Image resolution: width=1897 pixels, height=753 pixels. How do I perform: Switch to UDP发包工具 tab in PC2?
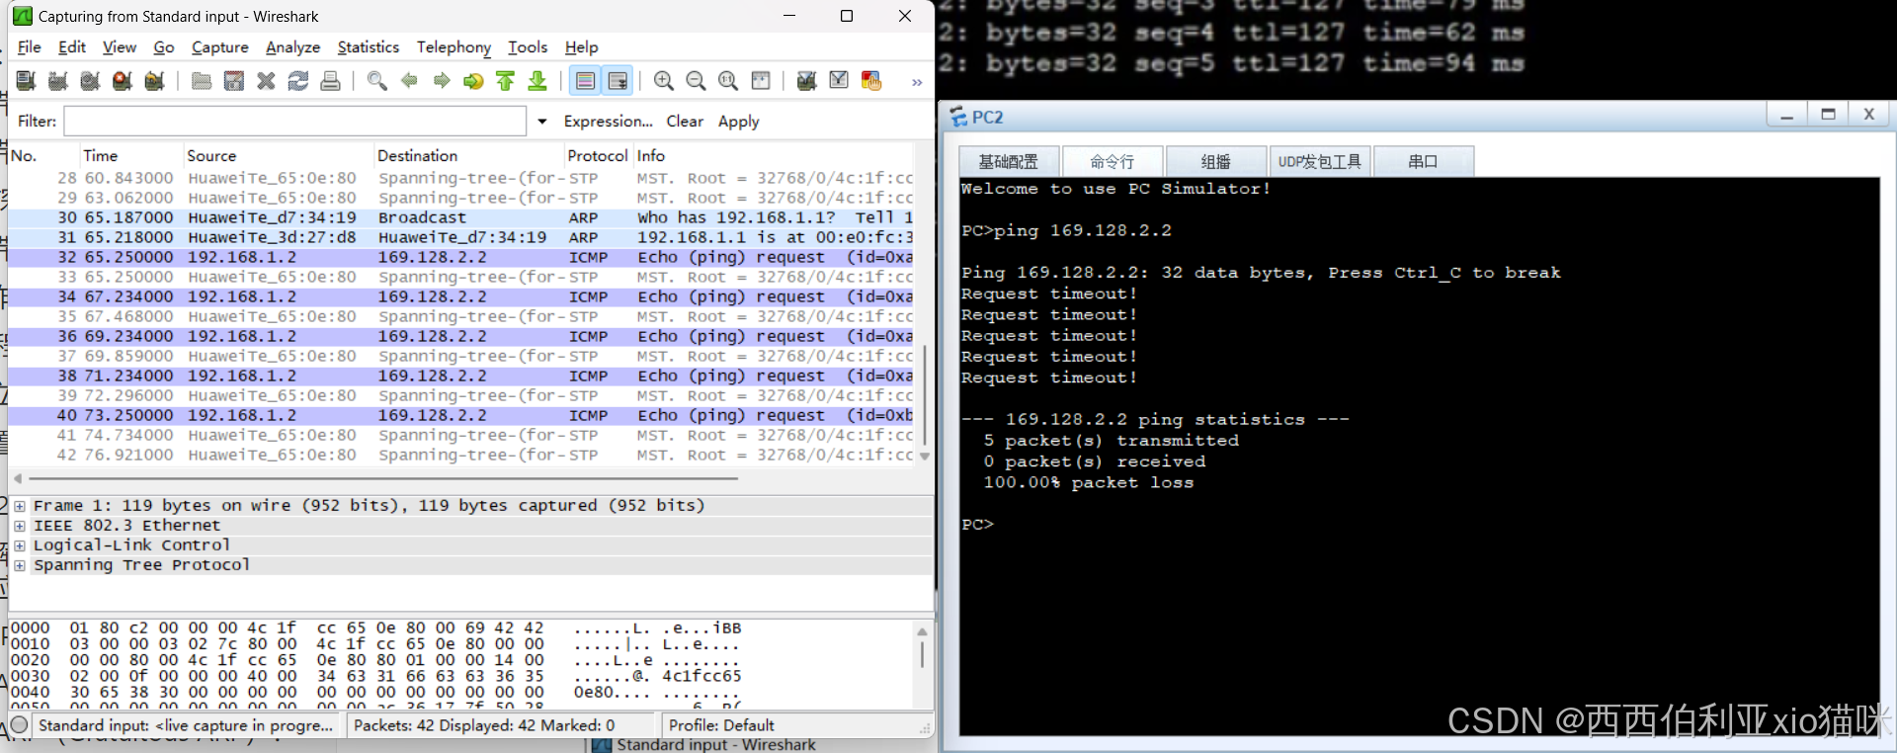[1320, 162]
